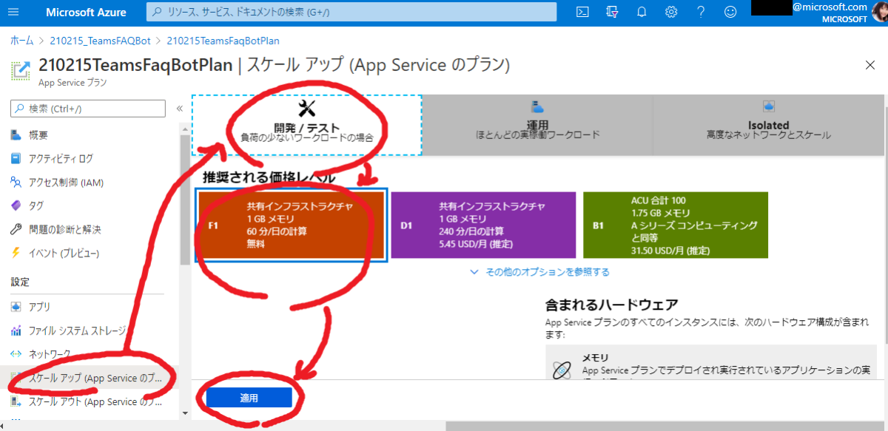This screenshot has height=431, width=888.
Task: Click the account avatar picture
Action: [x=879, y=12]
